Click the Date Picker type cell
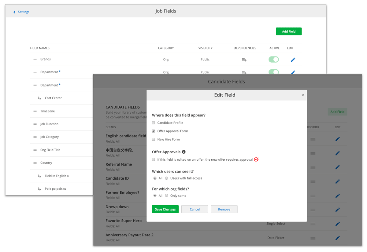Image resolution: width=367 pixels, height=252 pixels. 276,238
